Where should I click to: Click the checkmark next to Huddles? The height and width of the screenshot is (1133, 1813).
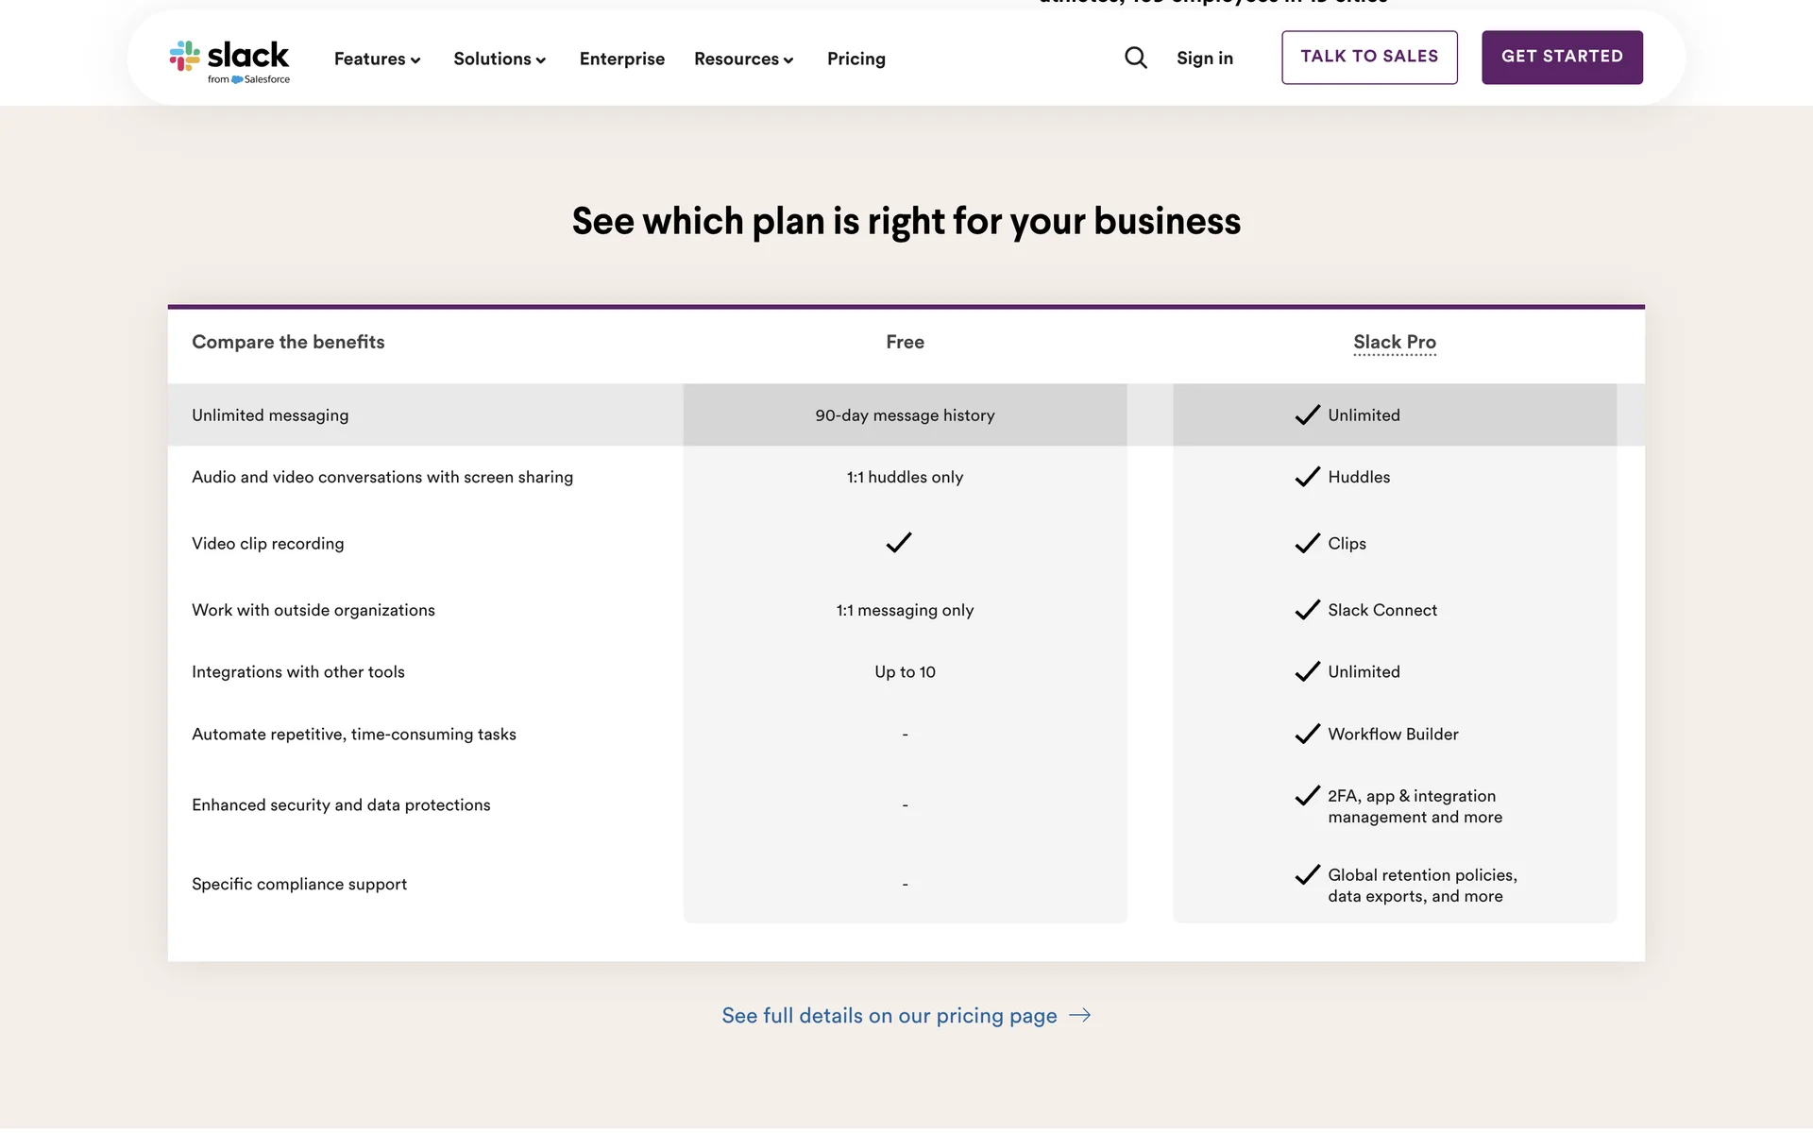[1307, 477]
